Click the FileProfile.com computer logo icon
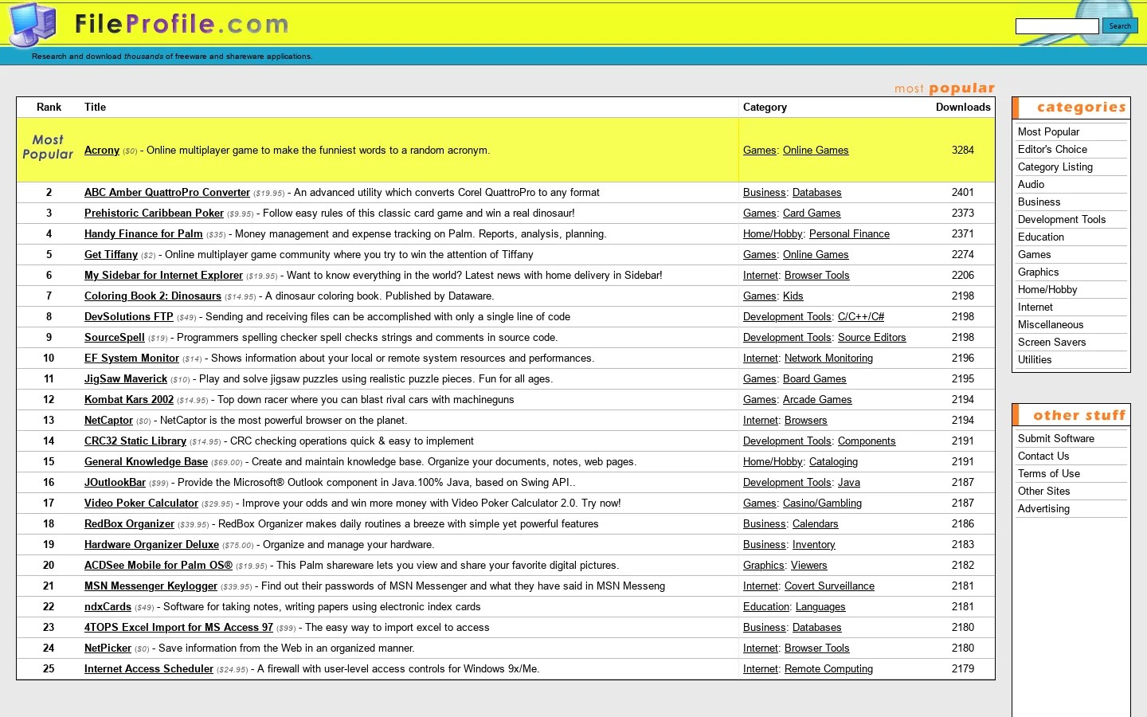This screenshot has height=717, width=1147. 33,25
